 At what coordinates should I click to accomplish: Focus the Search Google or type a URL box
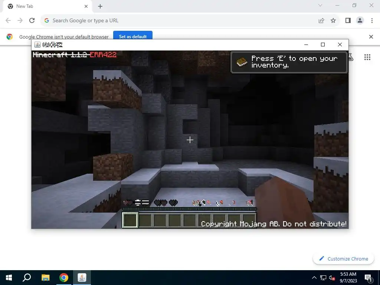coord(179,21)
